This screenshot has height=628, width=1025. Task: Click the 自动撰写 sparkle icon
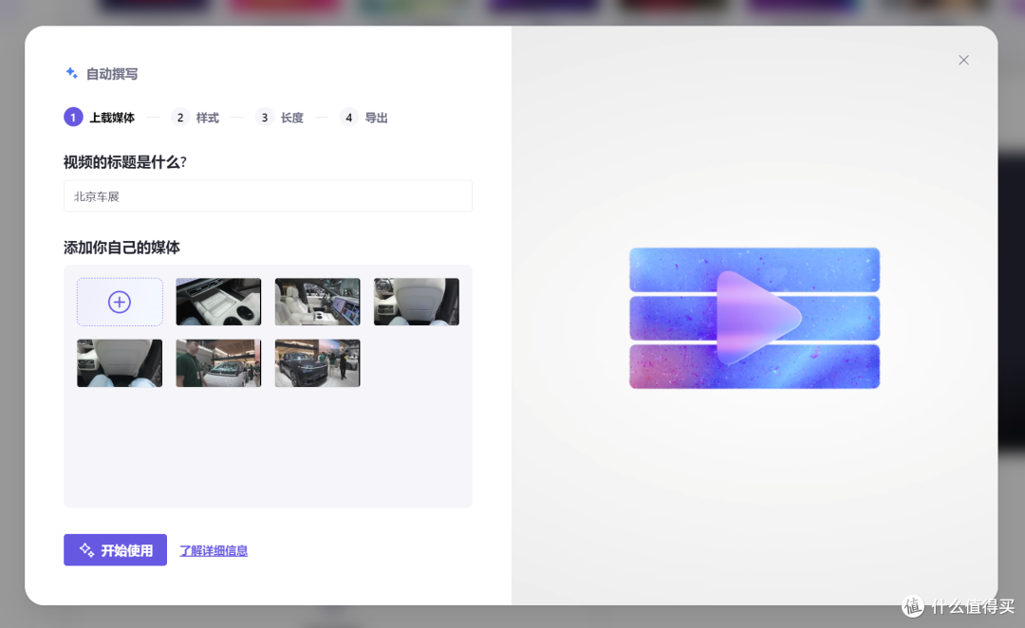pyautogui.click(x=72, y=73)
